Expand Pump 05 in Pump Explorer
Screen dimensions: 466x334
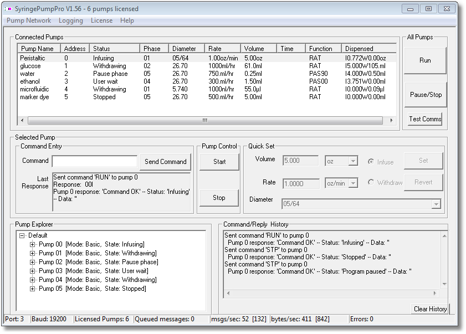pyautogui.click(x=32, y=289)
